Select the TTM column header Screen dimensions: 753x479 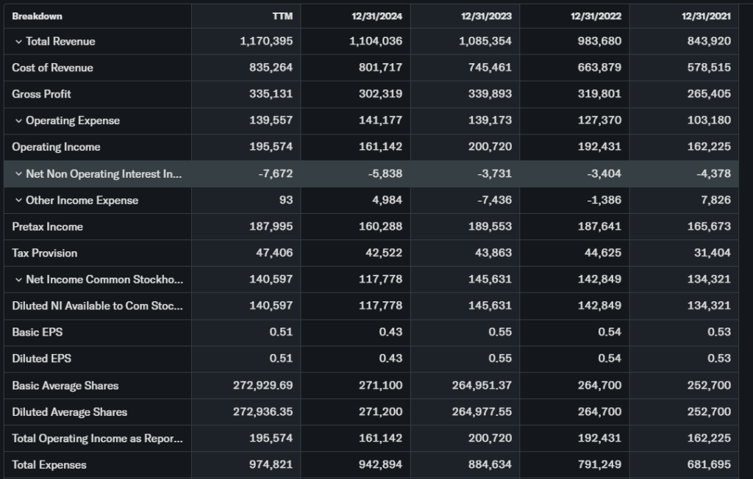tap(282, 16)
